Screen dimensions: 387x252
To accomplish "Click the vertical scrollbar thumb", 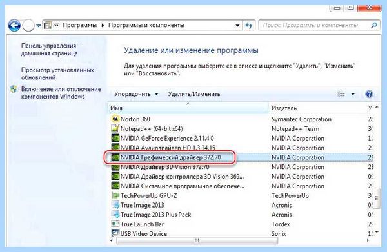I will [377, 198].
